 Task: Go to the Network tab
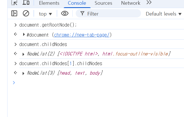coord(131,3)
